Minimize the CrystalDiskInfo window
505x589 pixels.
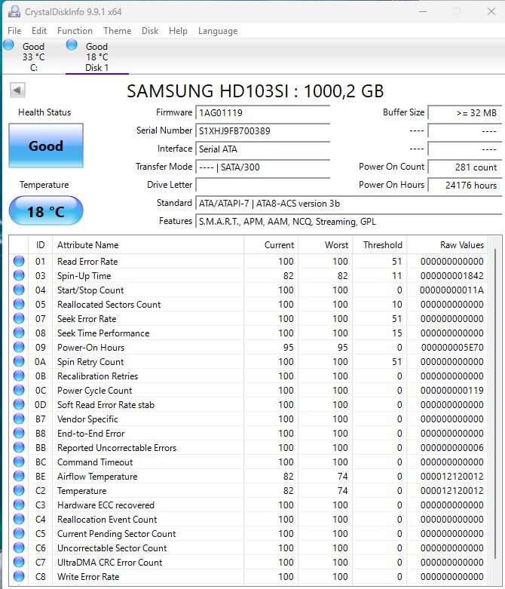pyautogui.click(x=423, y=11)
